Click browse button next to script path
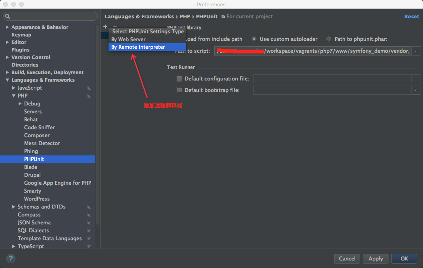The height and width of the screenshot is (268, 423). [416, 51]
